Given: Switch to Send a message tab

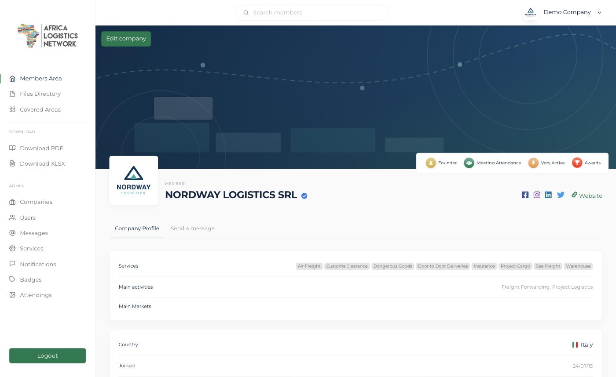Looking at the screenshot, I should pos(193,228).
